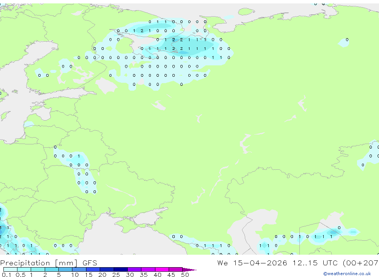Select the 20–25 mm dark blue legend swatch

pyautogui.click(x=107, y=269)
